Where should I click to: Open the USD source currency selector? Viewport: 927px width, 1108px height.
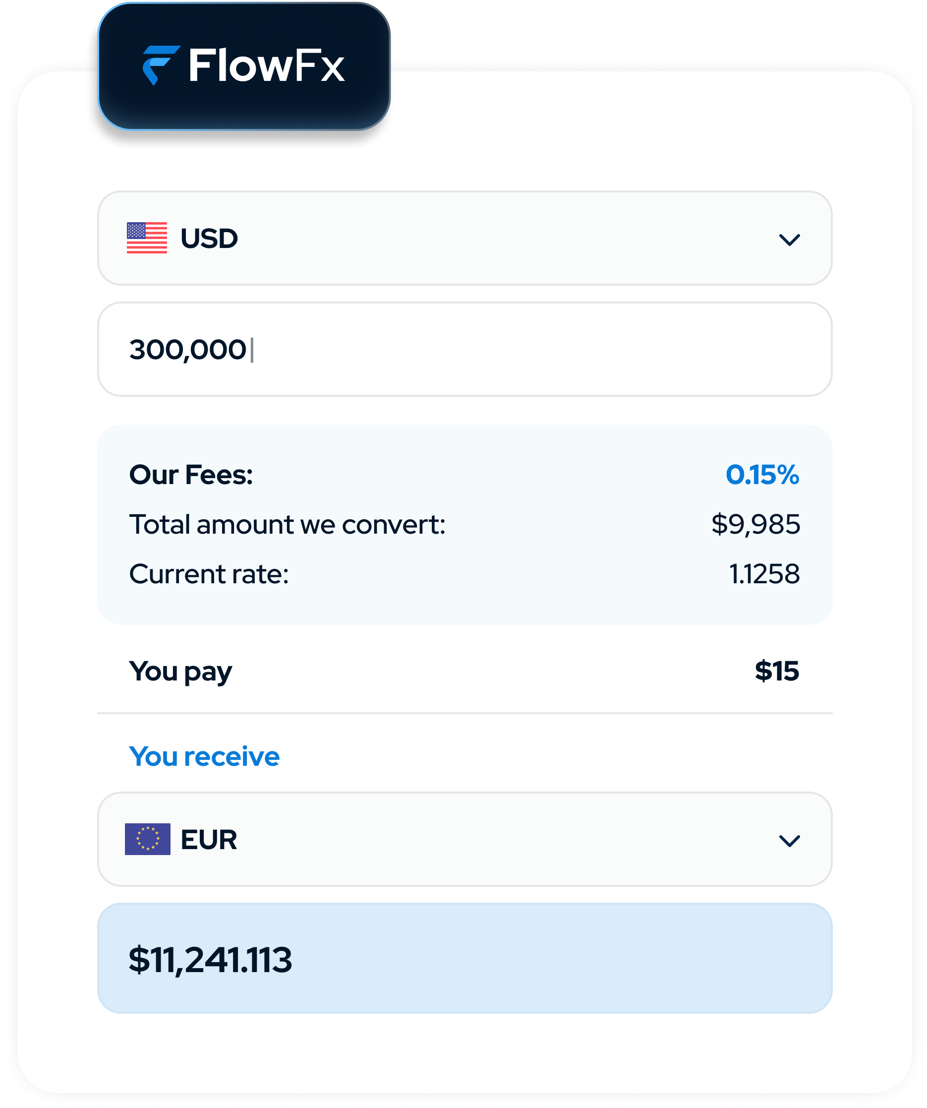click(x=464, y=238)
